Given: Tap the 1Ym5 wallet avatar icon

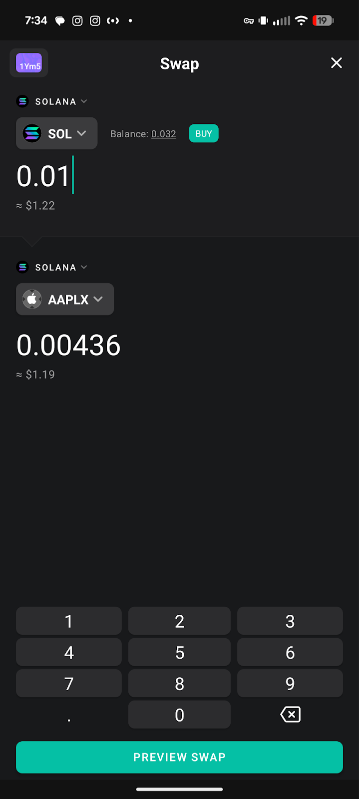Looking at the screenshot, I should 29,63.
